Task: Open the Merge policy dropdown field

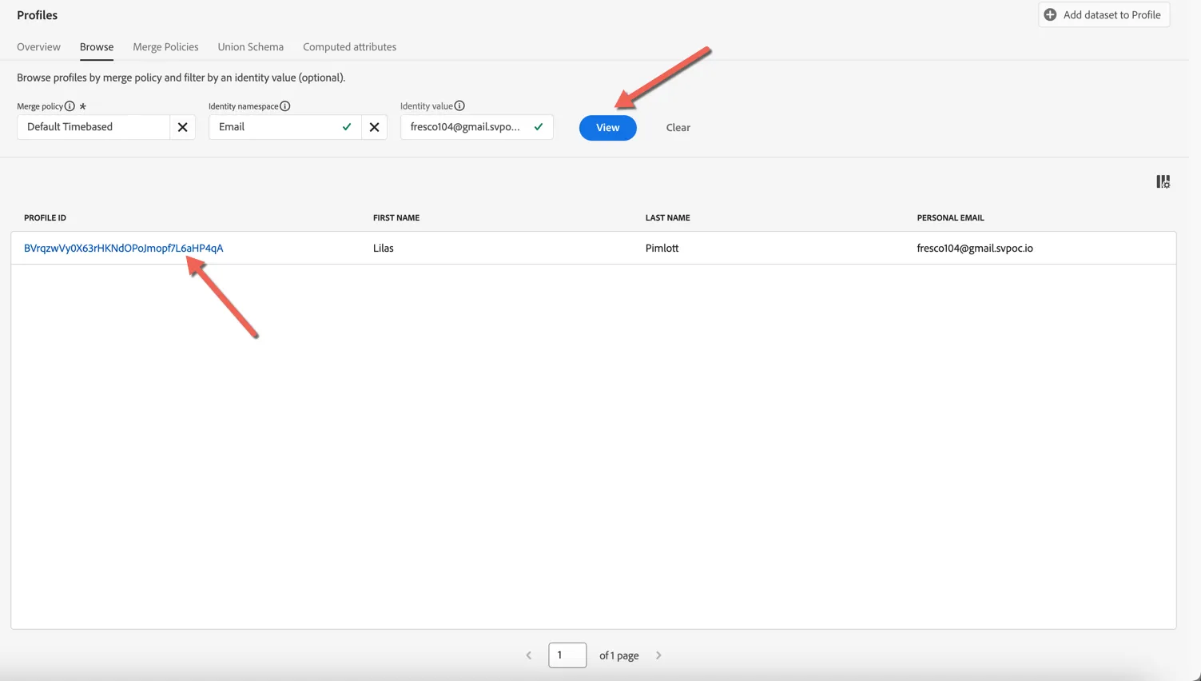Action: pyautogui.click(x=93, y=127)
